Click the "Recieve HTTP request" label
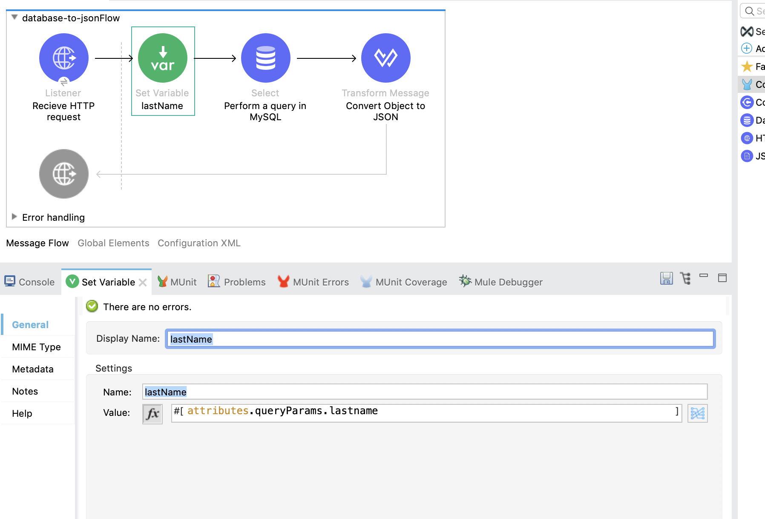 (x=63, y=111)
